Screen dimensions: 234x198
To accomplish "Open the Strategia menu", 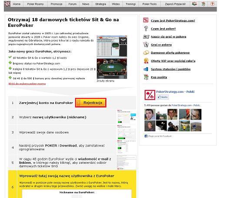I will point(101,4).
